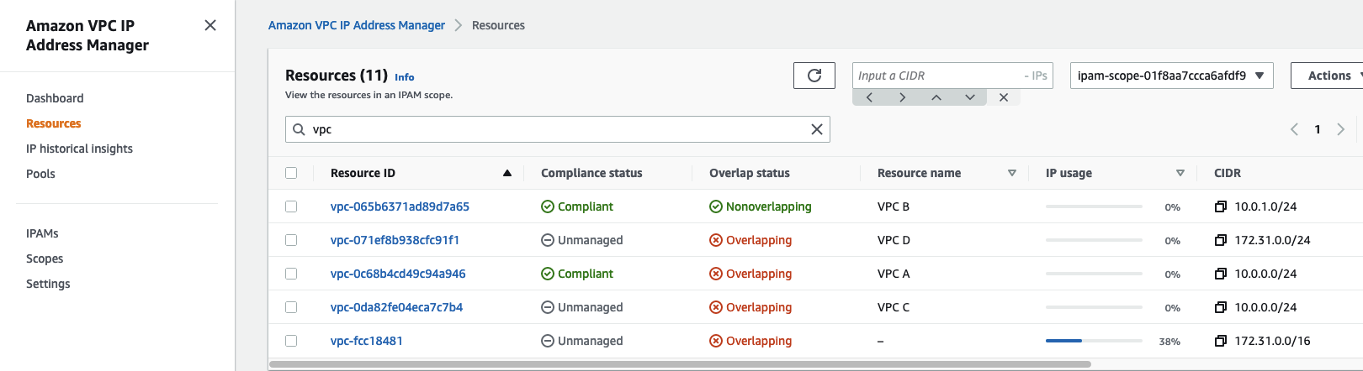Select checkbox for vpc-071ef8b938cfc91f1

click(x=291, y=240)
